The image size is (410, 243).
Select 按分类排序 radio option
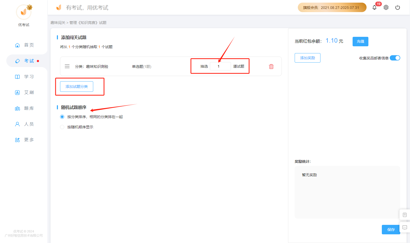[62, 117]
